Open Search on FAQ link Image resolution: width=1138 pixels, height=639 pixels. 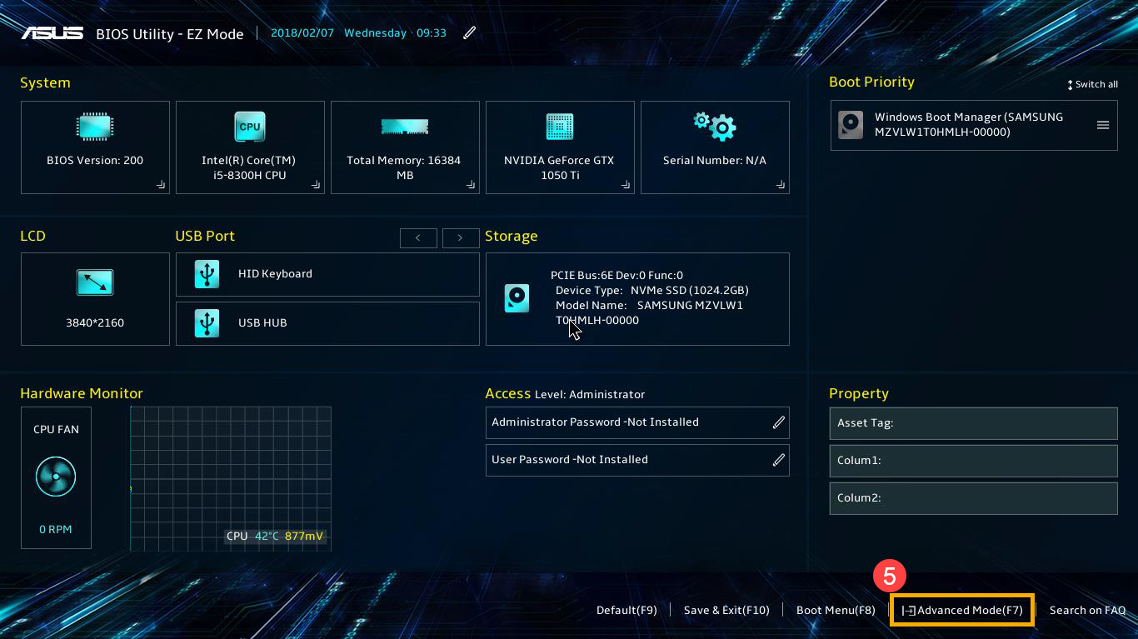(1088, 610)
